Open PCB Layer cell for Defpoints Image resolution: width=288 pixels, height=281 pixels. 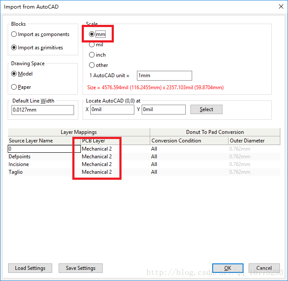(x=115, y=157)
